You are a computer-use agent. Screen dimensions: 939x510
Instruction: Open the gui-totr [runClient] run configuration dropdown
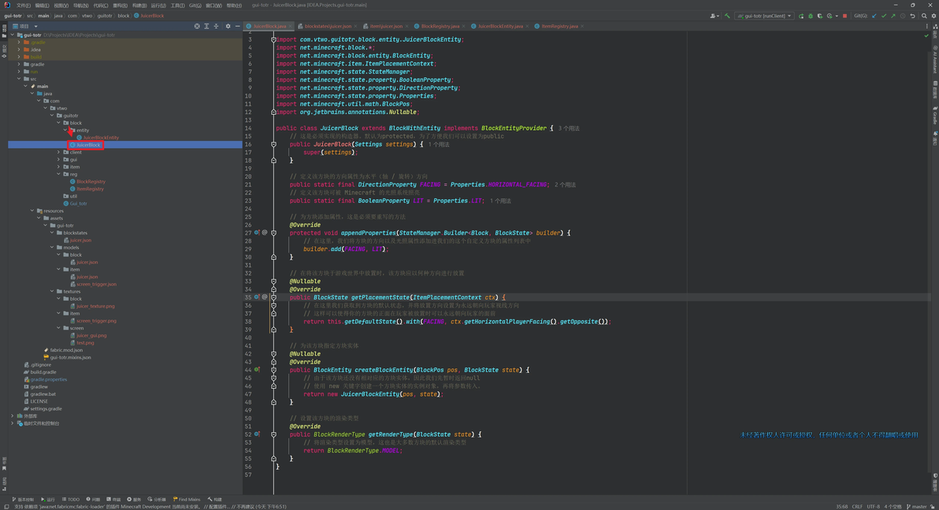[764, 16]
